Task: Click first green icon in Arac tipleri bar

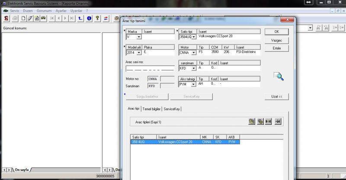Action: (252, 121)
